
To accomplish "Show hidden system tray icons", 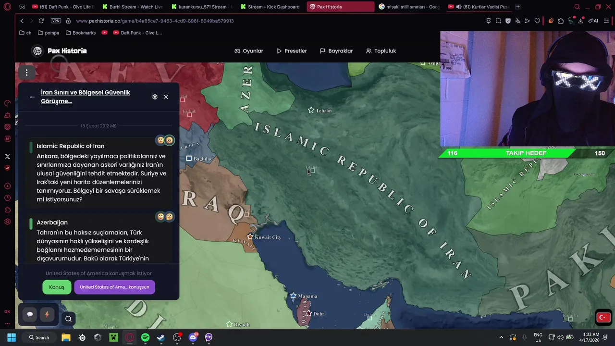I will pyautogui.click(x=501, y=337).
